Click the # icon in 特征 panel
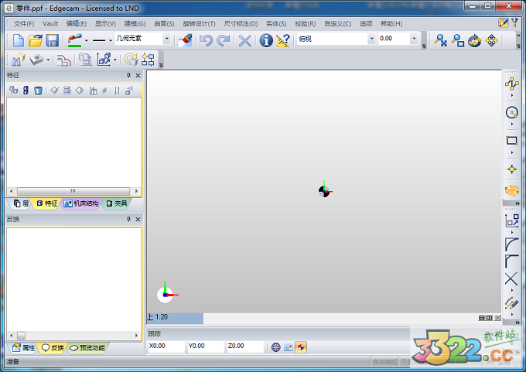Image resolution: width=526 pixels, height=372 pixels. point(104,90)
